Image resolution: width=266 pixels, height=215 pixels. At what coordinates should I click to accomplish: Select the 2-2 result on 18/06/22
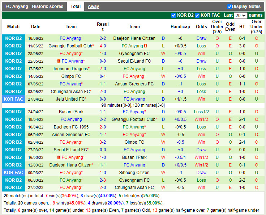pyautogui.click(x=103, y=38)
